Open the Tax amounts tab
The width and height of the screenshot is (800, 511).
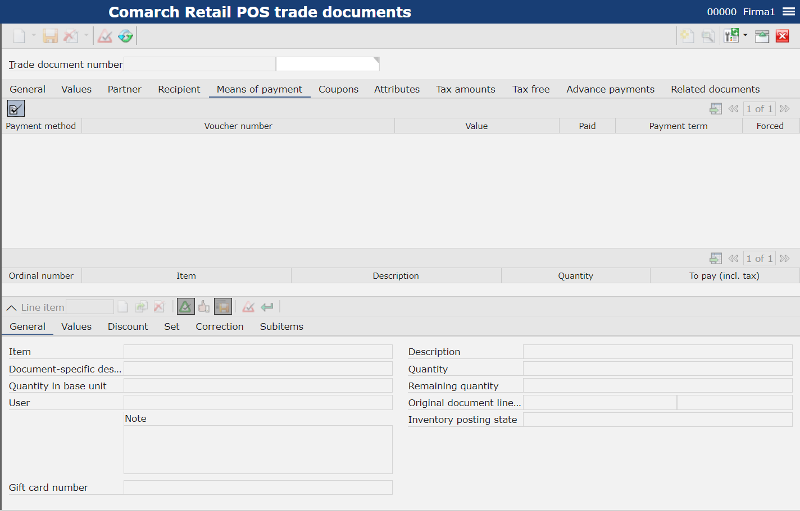pos(466,89)
